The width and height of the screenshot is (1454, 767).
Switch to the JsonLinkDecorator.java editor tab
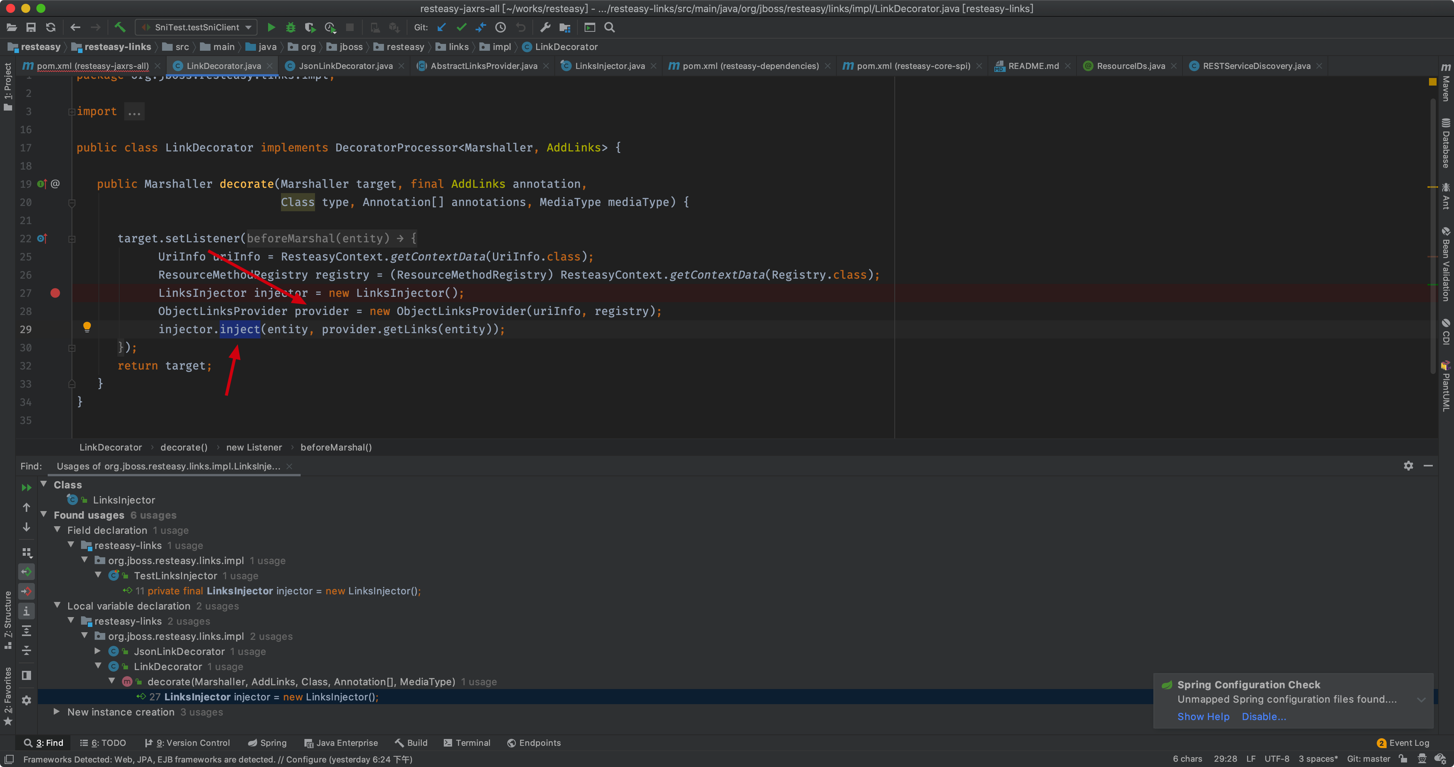pos(345,66)
